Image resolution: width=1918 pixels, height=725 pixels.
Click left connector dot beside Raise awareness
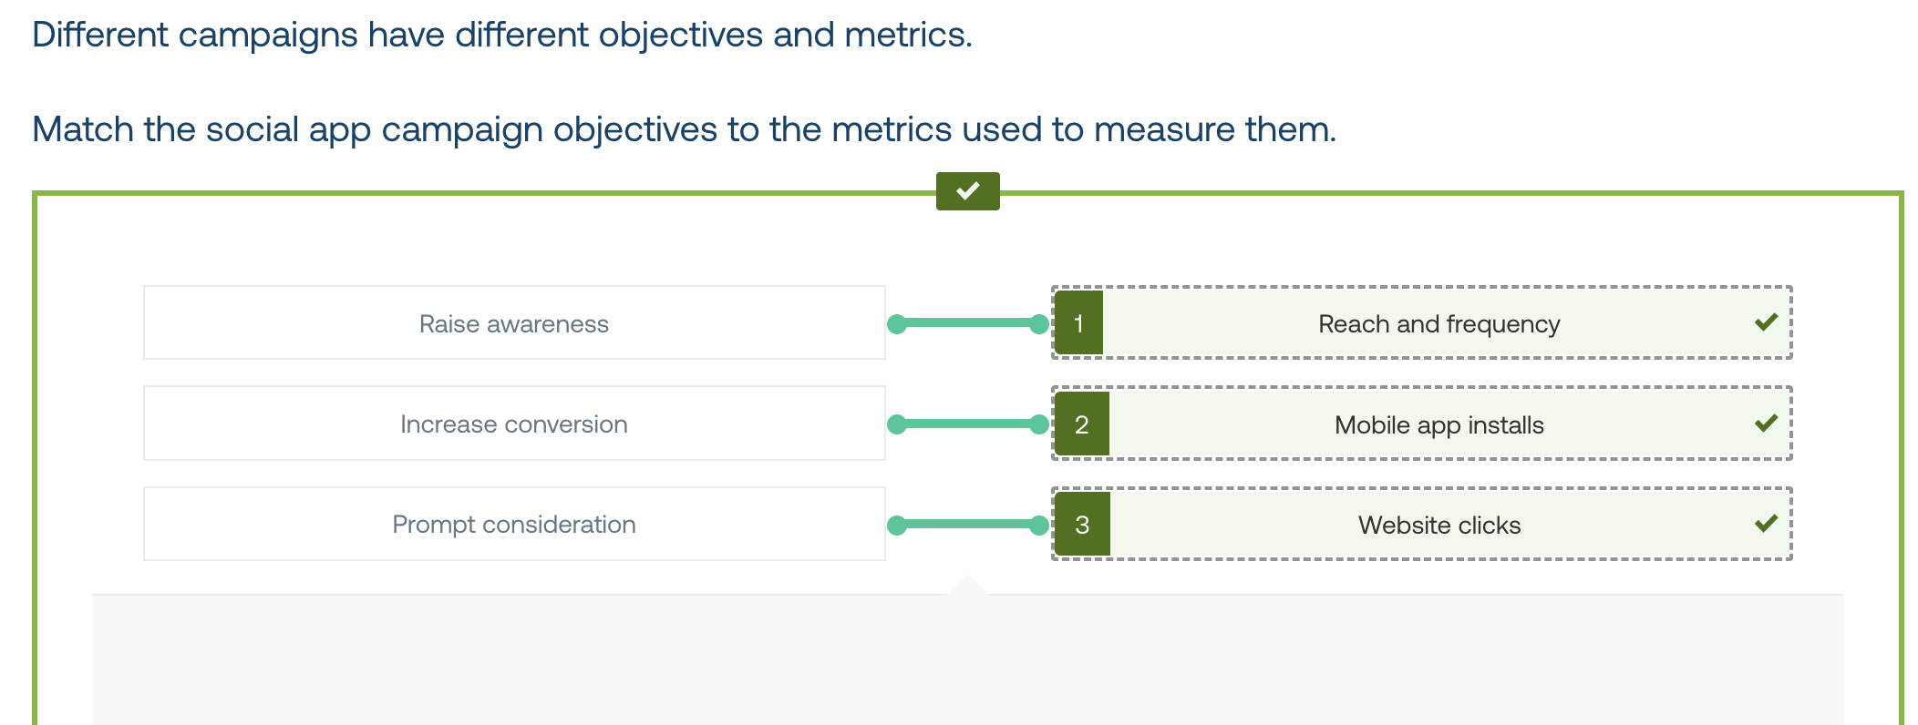[897, 323]
